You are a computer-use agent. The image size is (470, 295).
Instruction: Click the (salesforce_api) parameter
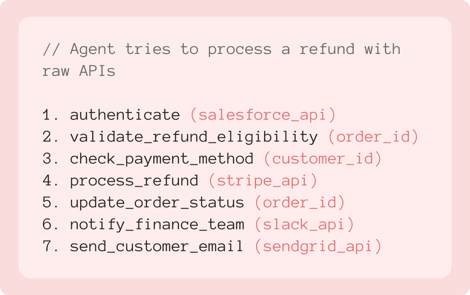263,115
